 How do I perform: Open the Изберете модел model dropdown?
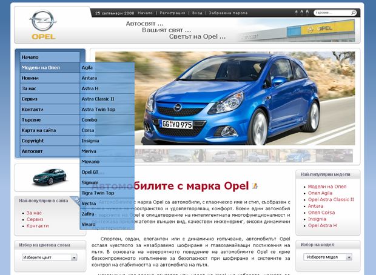pyautogui.click(x=327, y=257)
